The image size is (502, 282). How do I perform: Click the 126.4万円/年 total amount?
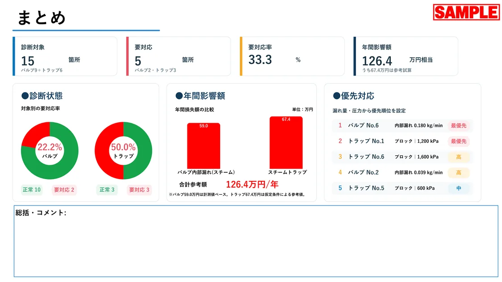pos(252,184)
